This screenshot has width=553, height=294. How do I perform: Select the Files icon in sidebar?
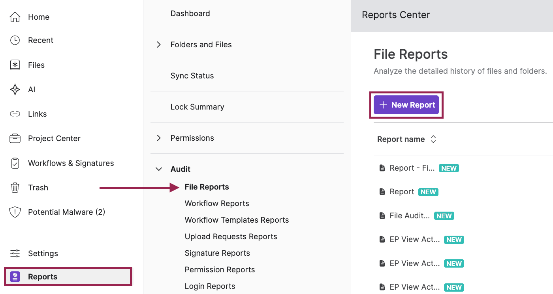tap(15, 65)
